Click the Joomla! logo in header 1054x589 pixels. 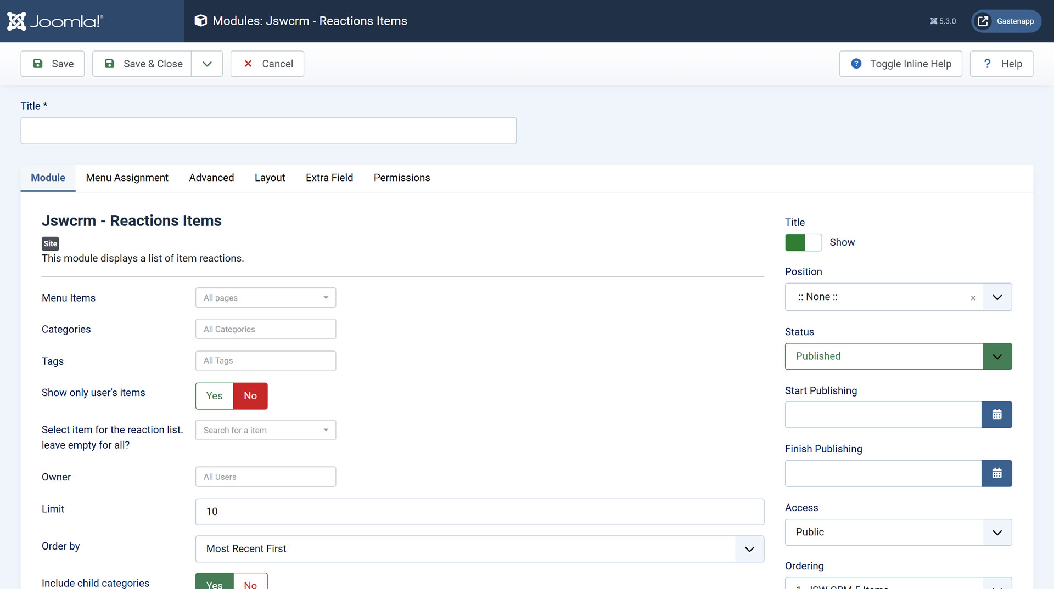(x=55, y=21)
